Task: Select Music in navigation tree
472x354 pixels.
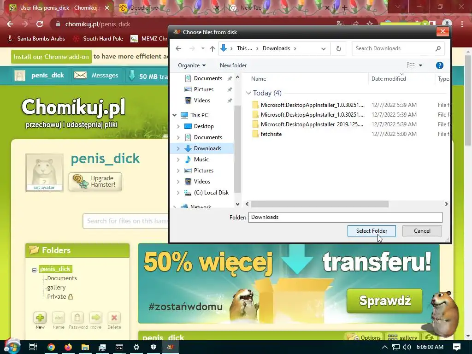Action: pos(201,159)
